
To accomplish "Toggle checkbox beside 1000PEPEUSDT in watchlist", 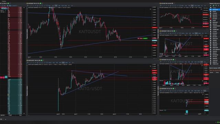I will point(211,26).
